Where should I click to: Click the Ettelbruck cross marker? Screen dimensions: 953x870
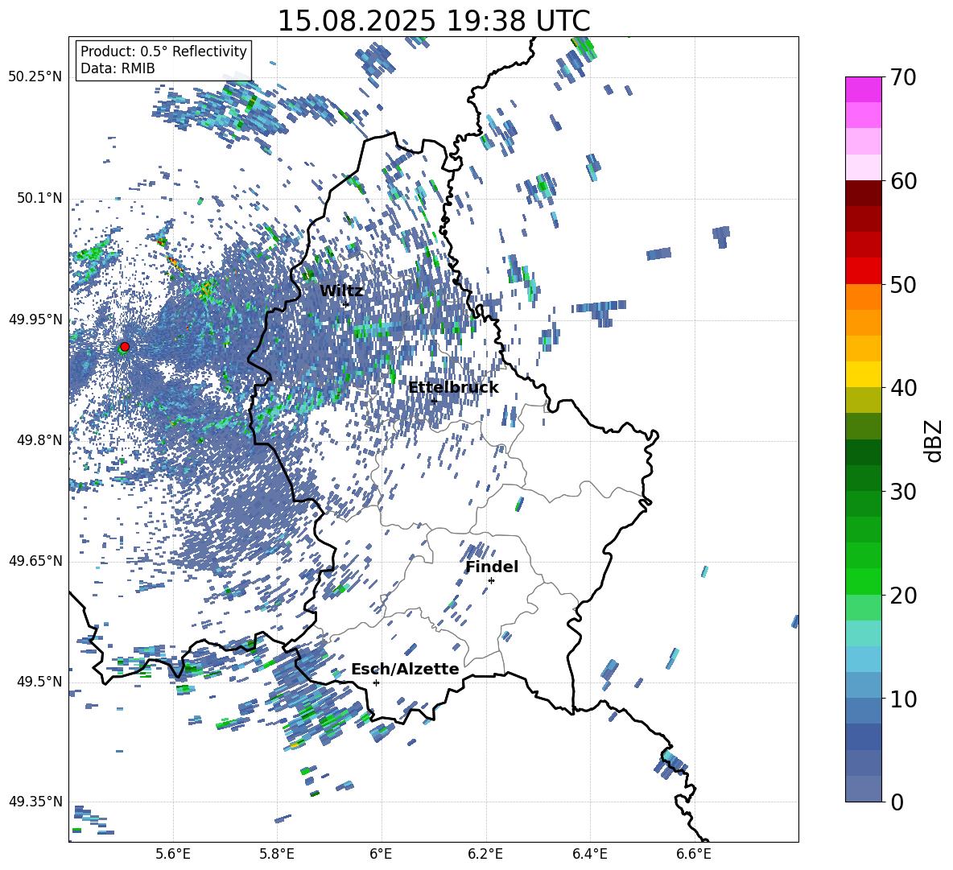coord(434,401)
